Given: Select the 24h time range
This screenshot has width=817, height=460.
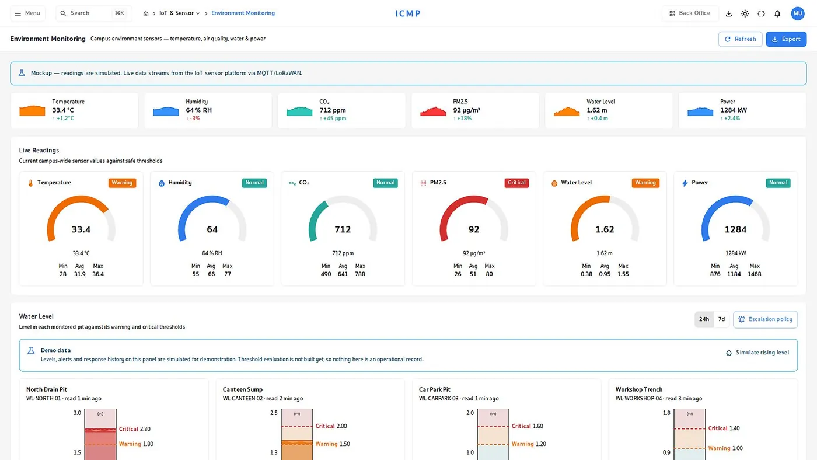Looking at the screenshot, I should tap(704, 319).
